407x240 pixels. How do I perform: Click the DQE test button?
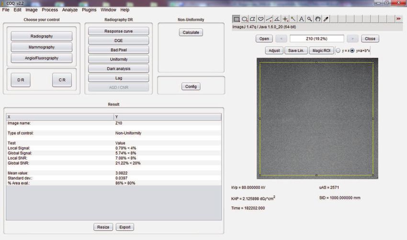(119, 41)
